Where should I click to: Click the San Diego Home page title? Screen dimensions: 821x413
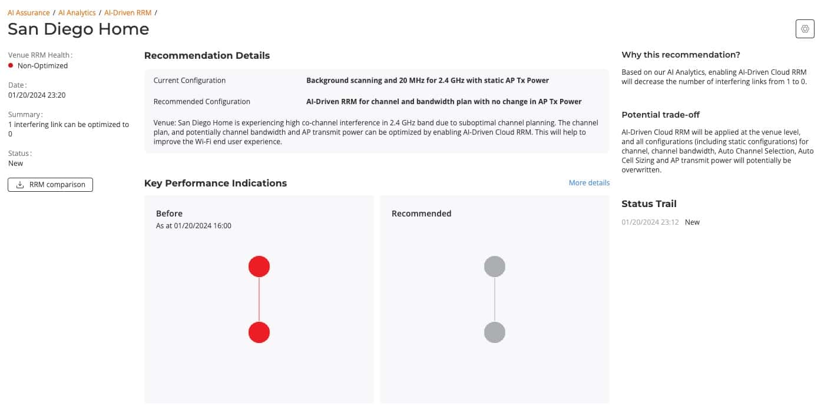pos(78,29)
